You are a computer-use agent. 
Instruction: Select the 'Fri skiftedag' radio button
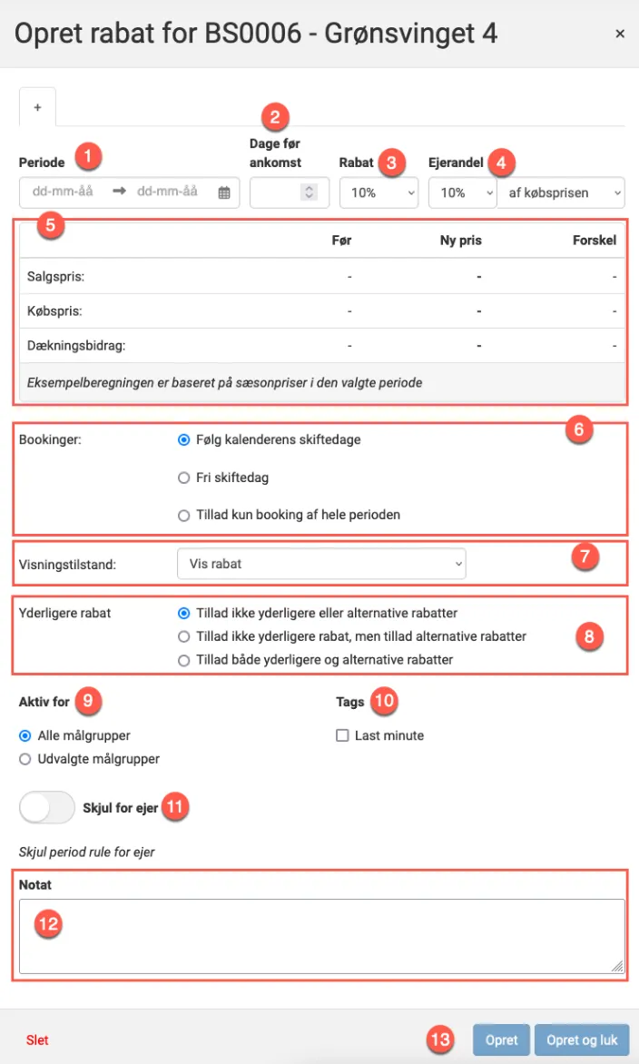click(184, 477)
